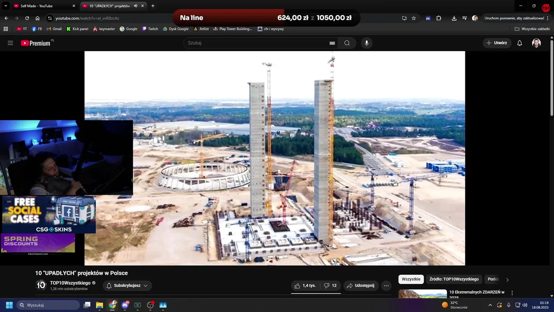Screen dimensions: 554x312
Task: Click the Utwórz create button
Action: 497,43
